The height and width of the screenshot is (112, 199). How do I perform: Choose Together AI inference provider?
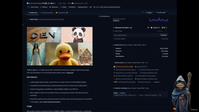155,28
